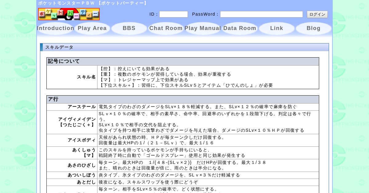Open the Play Manual page
Image resolution: width=369 pixels, height=193 pixels.
203,28
